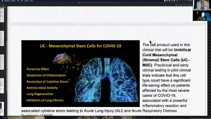This screenshot has height=119, width=211.
Task: Open the Apple menu
Action: pyautogui.click(x=2, y=1)
